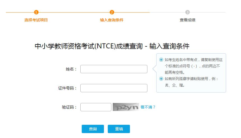Focus the 姓名 text input field

coord(114,69)
